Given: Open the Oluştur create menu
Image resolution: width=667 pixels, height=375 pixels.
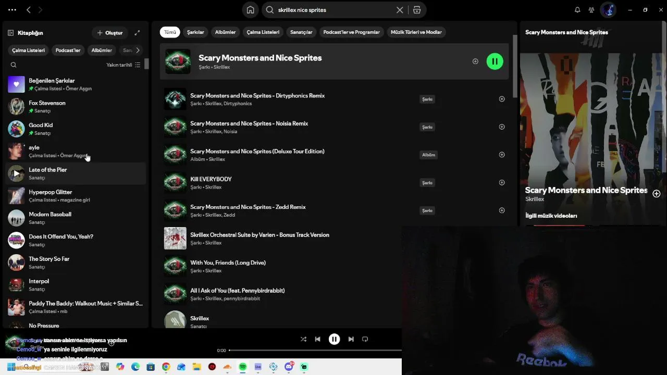Looking at the screenshot, I should tap(110, 33).
